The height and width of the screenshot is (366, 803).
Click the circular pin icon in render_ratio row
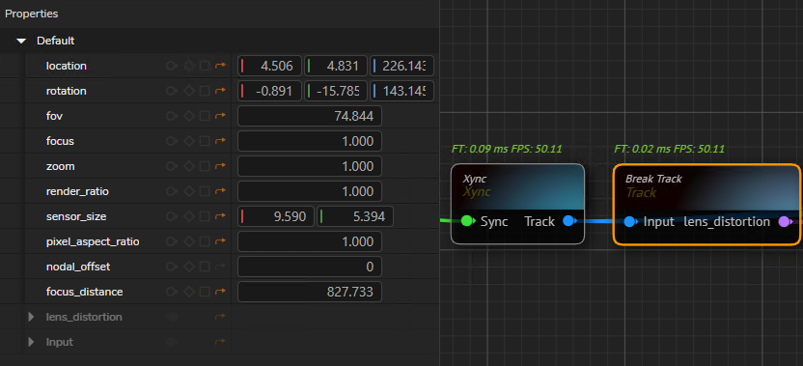click(x=172, y=191)
